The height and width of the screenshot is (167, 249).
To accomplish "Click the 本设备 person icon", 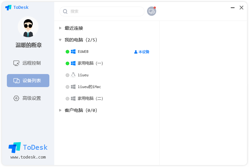I will coord(136,52).
